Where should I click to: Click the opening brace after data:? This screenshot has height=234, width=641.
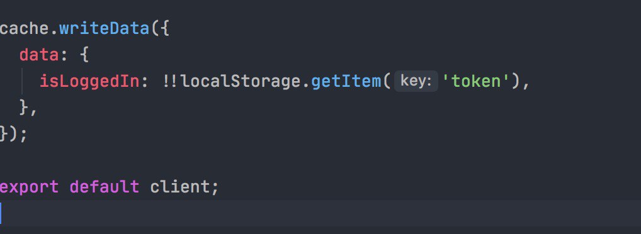pyautogui.click(x=84, y=55)
